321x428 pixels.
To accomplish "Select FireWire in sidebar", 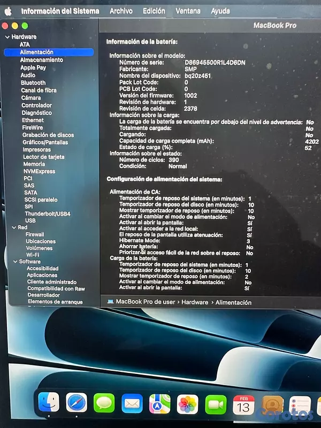I will [x=33, y=127].
